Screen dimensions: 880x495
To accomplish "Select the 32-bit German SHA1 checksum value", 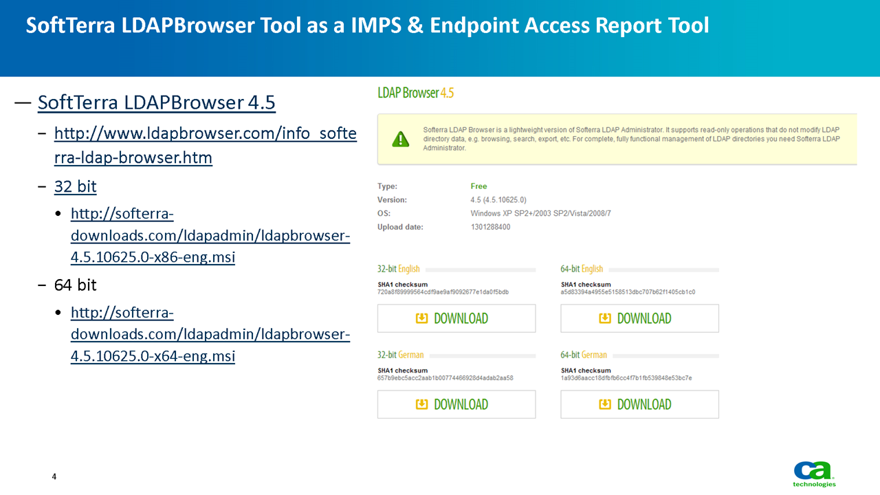I will pos(445,378).
